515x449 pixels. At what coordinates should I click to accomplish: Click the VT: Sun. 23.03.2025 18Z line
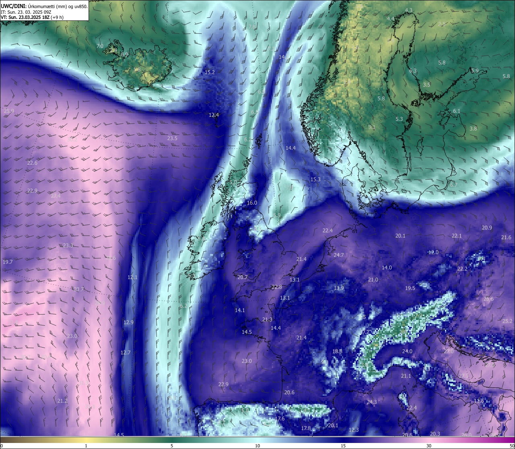point(32,17)
